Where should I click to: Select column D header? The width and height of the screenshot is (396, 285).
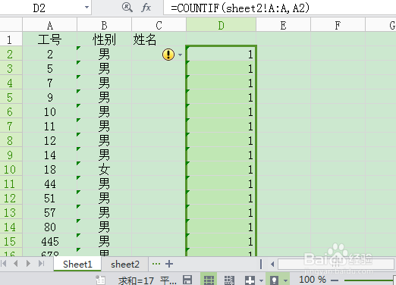(x=222, y=25)
